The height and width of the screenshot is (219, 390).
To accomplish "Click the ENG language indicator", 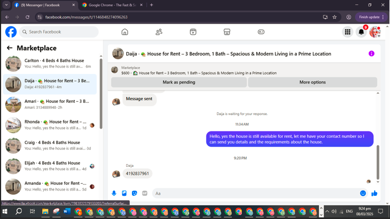I will tap(349, 212).
